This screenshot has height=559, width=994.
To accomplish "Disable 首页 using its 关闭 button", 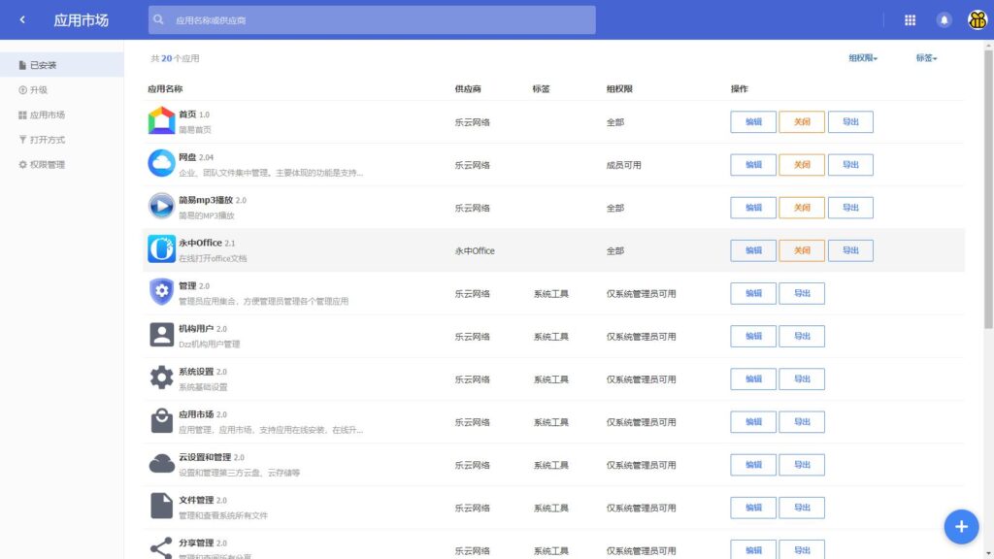I will click(802, 121).
